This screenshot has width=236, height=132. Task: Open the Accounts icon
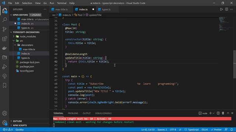pyautogui.click(x=4, y=113)
